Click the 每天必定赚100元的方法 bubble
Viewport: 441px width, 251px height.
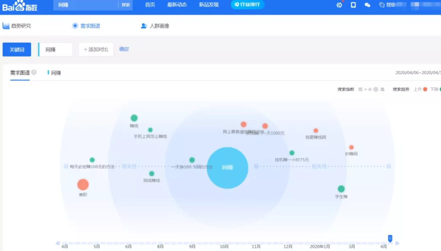point(92,160)
